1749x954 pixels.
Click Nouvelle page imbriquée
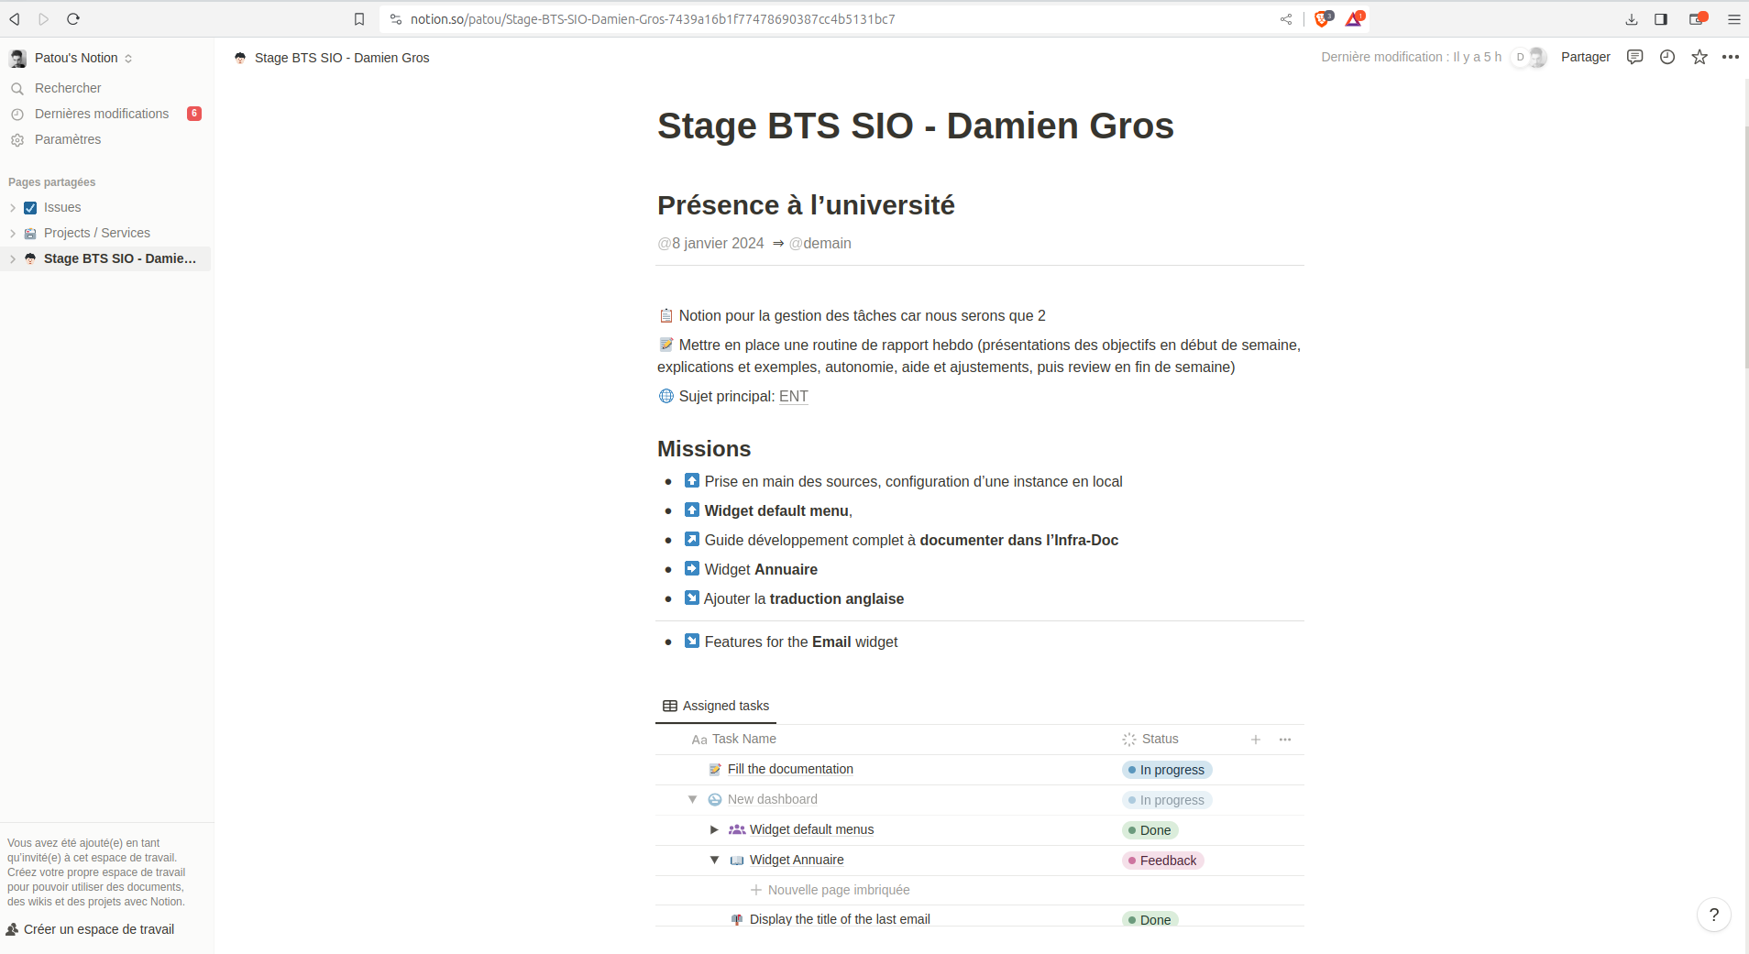[830, 890]
